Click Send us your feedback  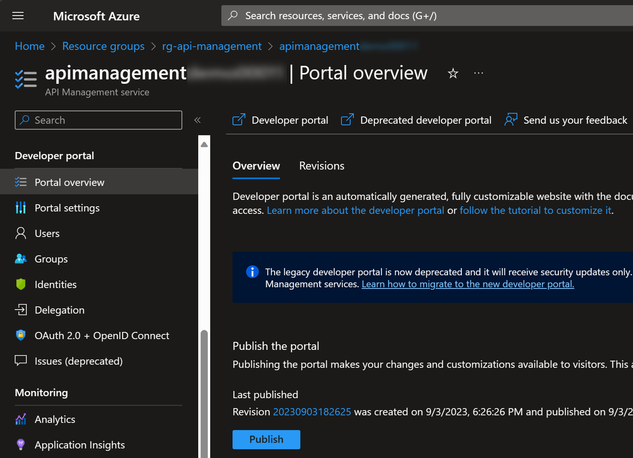click(566, 120)
